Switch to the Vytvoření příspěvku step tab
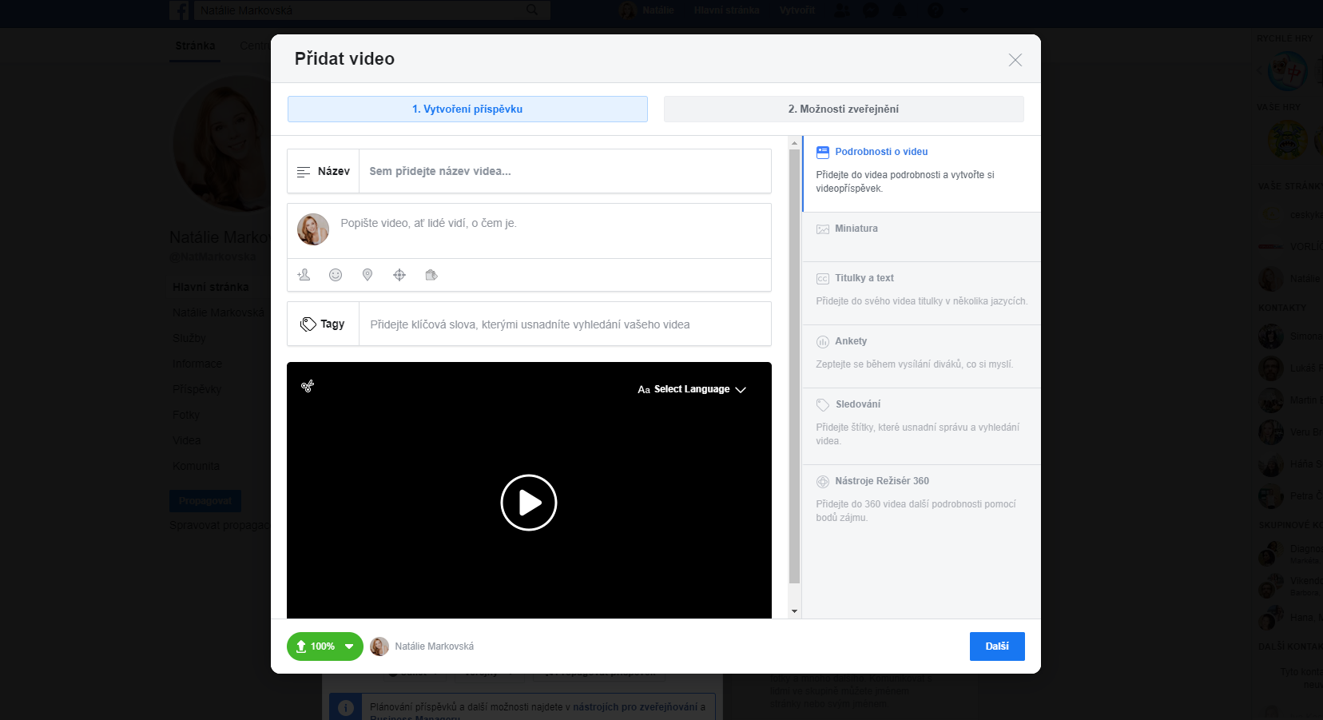Screen dimensions: 1323x720 [467, 109]
